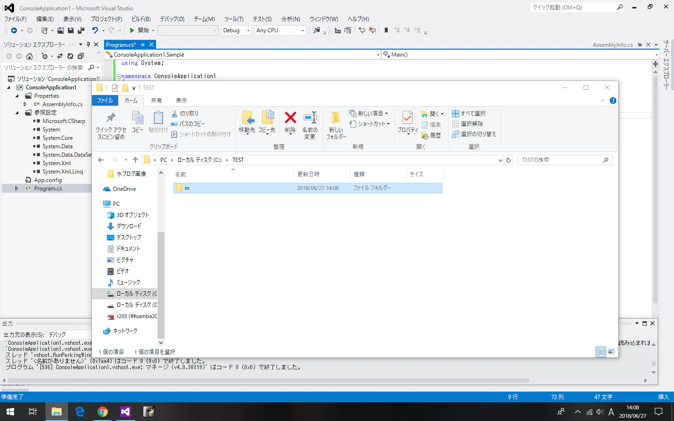
Task: Click クイックアクセスにピン留め pin icon
Action: point(111,126)
